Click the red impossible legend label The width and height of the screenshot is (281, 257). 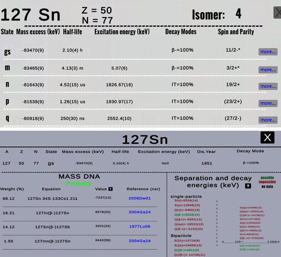[267, 182]
